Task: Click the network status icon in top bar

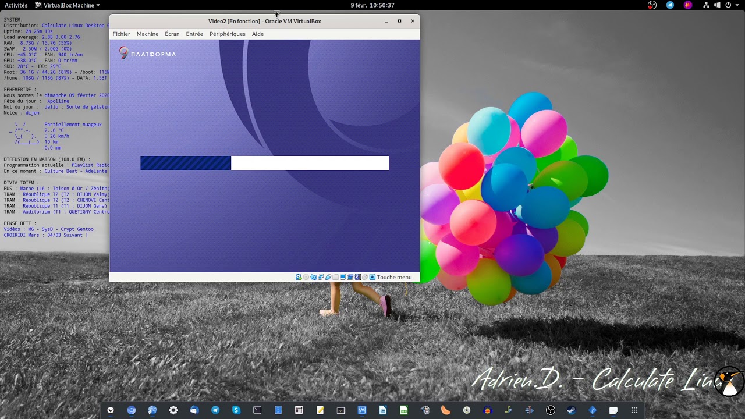Action: pos(707,5)
